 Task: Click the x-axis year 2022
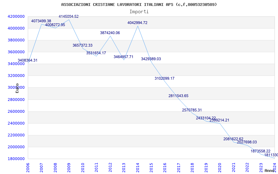click(247, 168)
